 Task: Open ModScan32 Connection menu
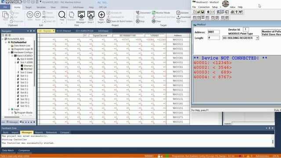click(x=204, y=7)
